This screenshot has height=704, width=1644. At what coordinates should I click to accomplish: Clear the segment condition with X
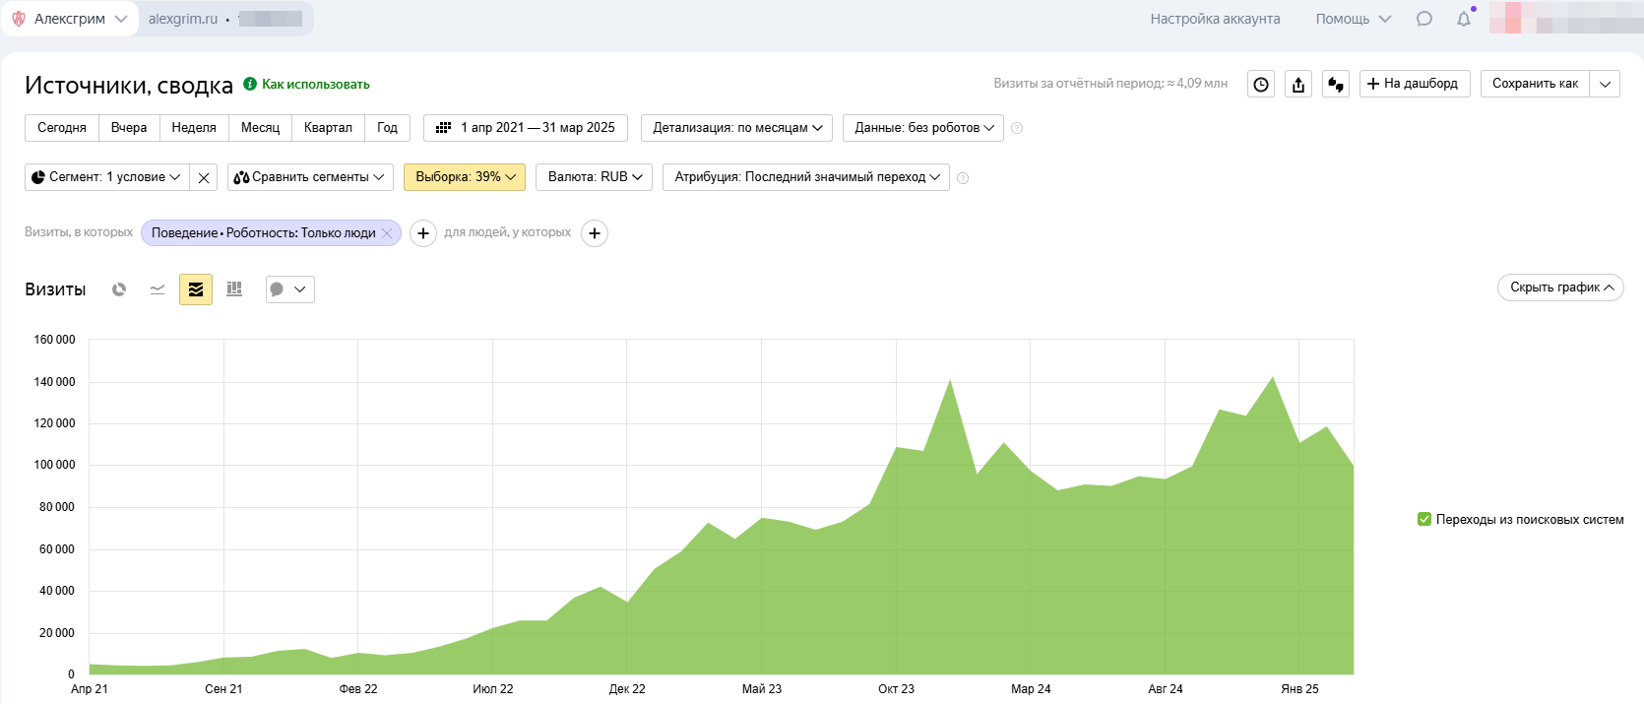pos(204,178)
